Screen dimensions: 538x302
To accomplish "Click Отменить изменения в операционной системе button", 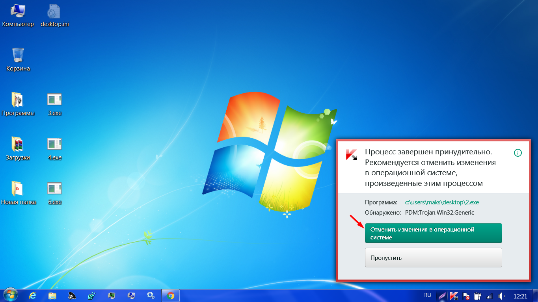I will [434, 233].
